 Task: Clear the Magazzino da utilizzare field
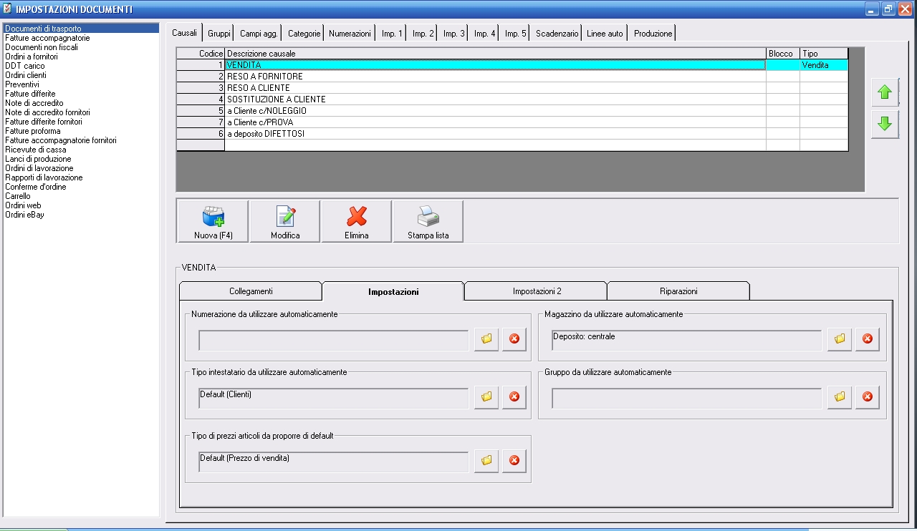point(867,339)
